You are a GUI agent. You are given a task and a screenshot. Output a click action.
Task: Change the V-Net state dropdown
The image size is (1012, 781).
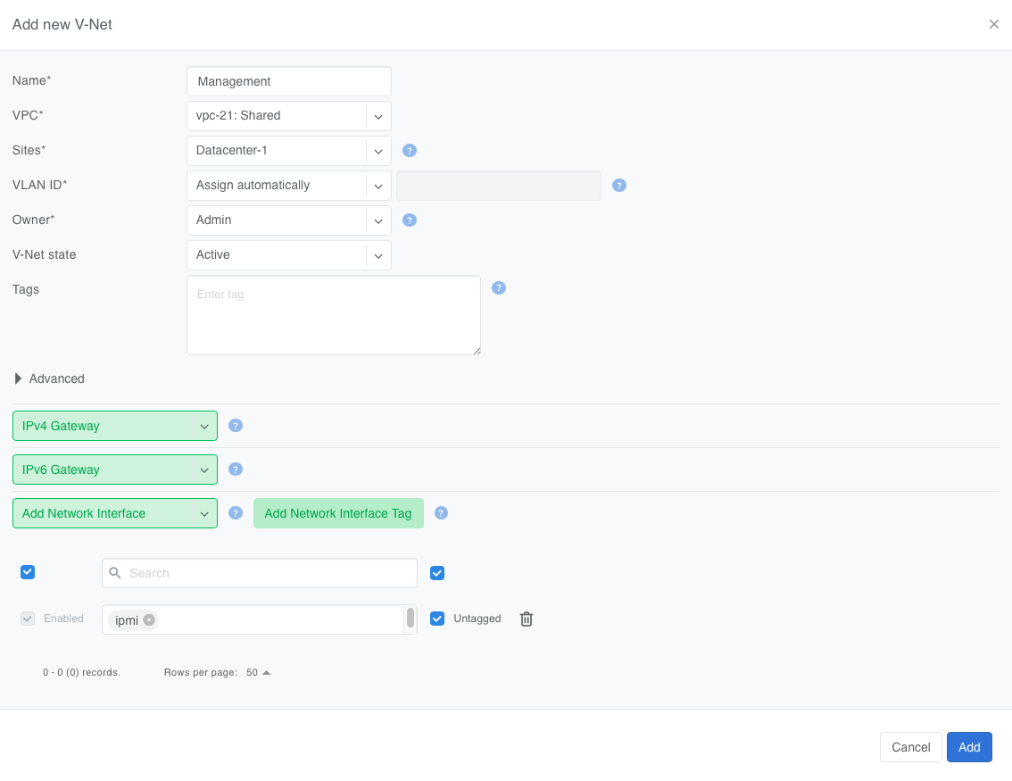pos(288,255)
